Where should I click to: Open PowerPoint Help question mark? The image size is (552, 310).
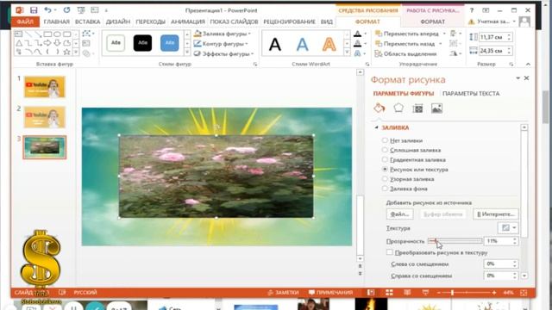click(472, 10)
